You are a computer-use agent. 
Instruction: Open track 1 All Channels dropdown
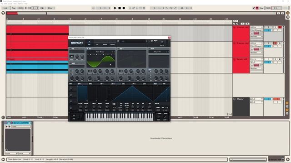256,30
